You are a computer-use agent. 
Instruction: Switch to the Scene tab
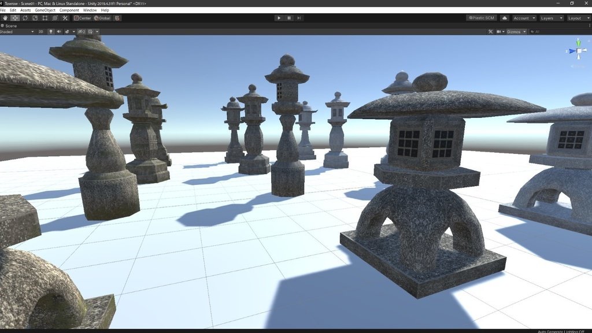pyautogui.click(x=9, y=25)
